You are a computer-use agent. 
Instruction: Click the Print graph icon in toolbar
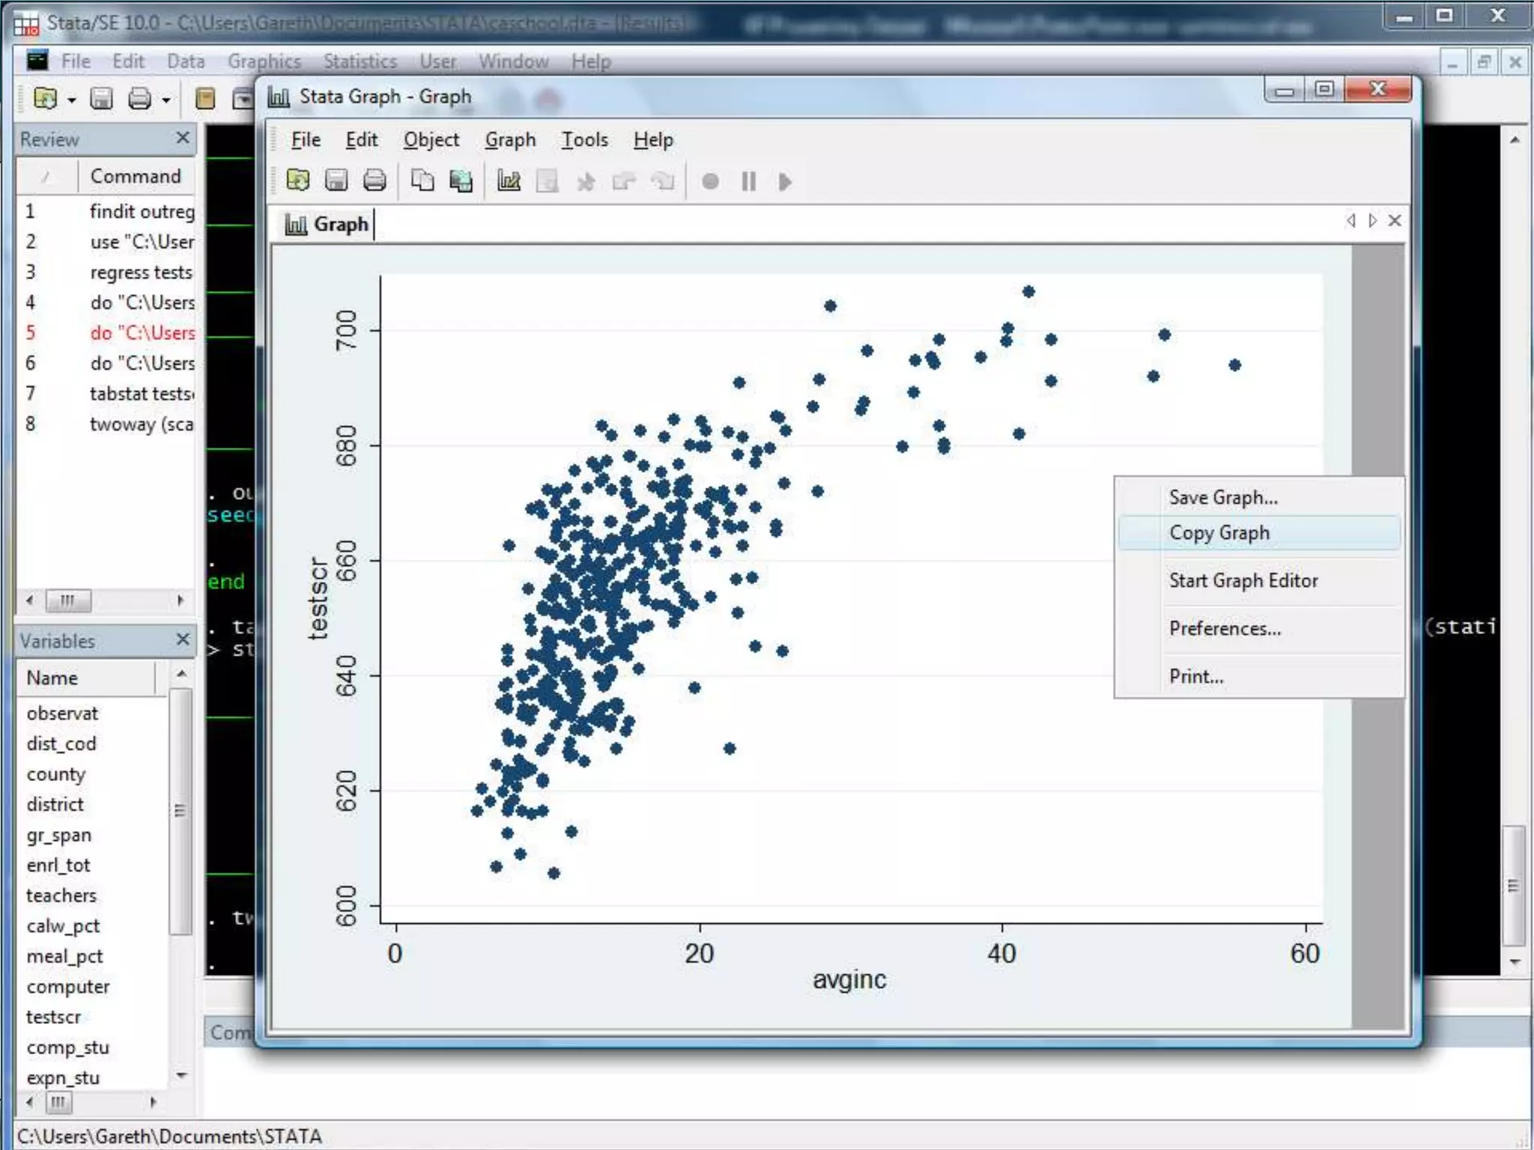click(x=375, y=181)
